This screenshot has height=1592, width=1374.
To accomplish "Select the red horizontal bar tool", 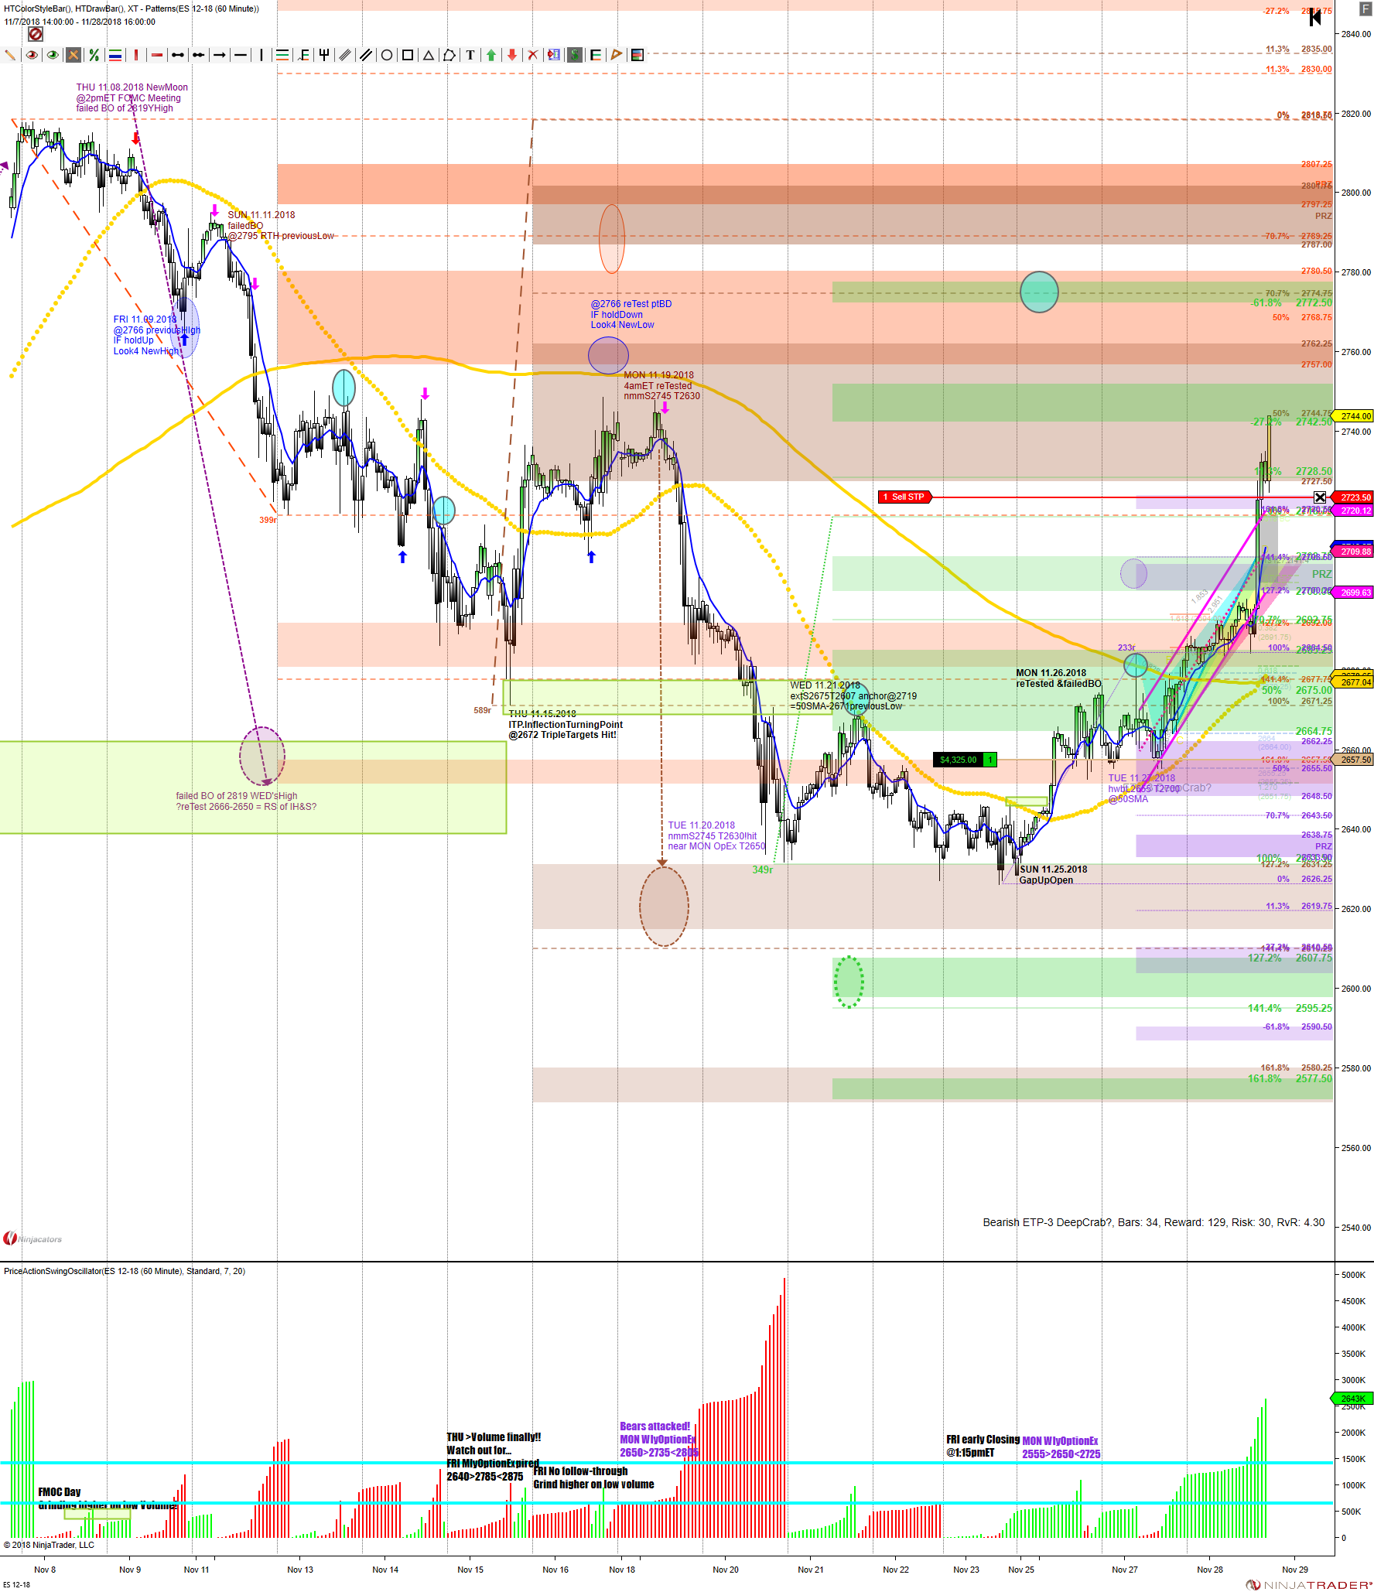I will (157, 55).
